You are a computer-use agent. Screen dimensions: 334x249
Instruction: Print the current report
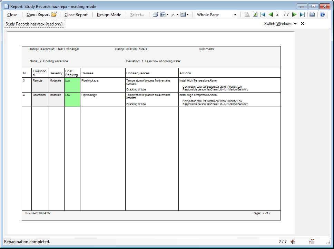155,14
